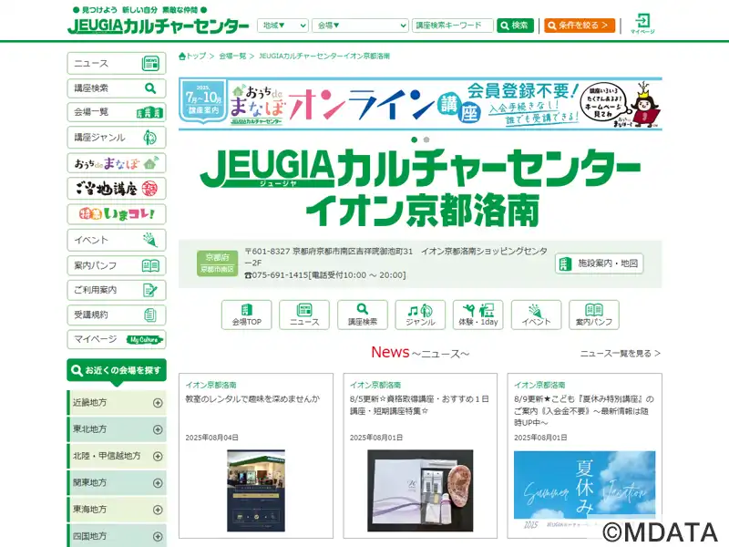Click the イベント icon button below address
Viewport: 729px width, 547px height.
(536, 315)
